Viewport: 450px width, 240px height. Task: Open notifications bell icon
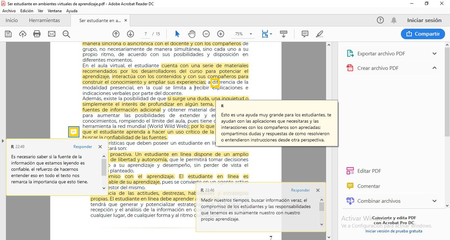[x=394, y=20]
